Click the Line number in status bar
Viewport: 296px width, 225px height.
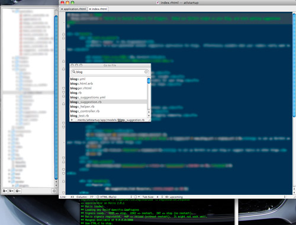pyautogui.click(x=72, y=197)
